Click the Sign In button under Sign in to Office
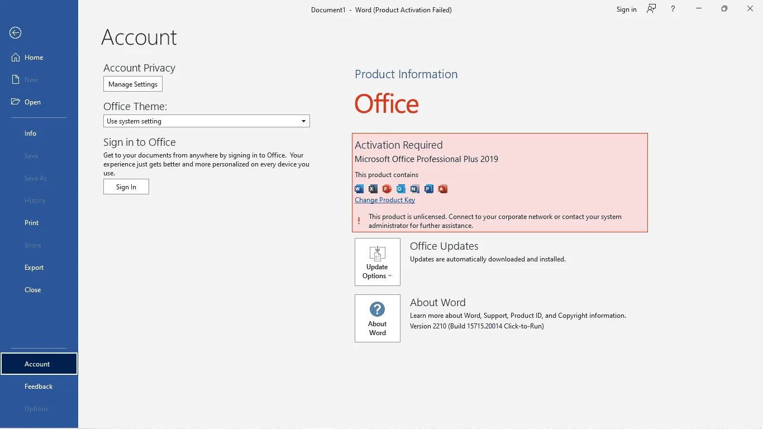 (x=126, y=187)
